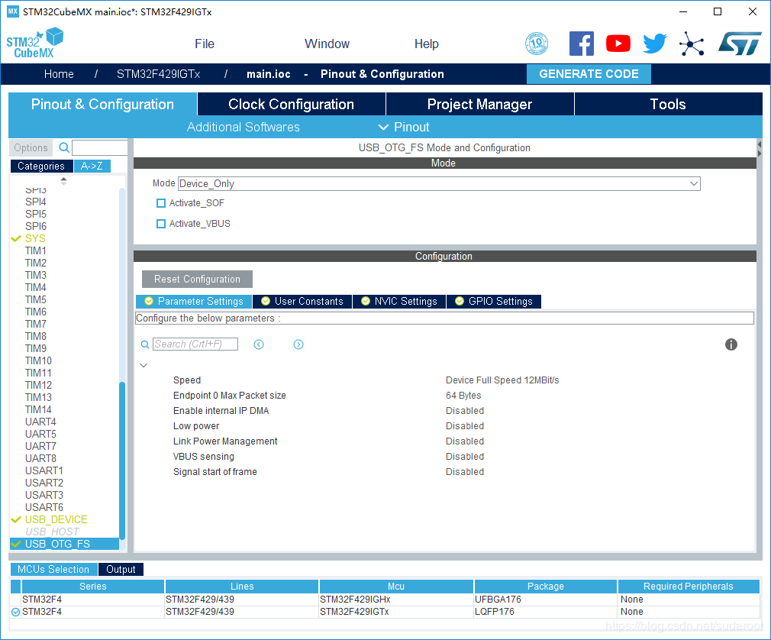Click the STM32CubeMX logo
The width and height of the screenshot is (771, 640).
click(x=35, y=44)
